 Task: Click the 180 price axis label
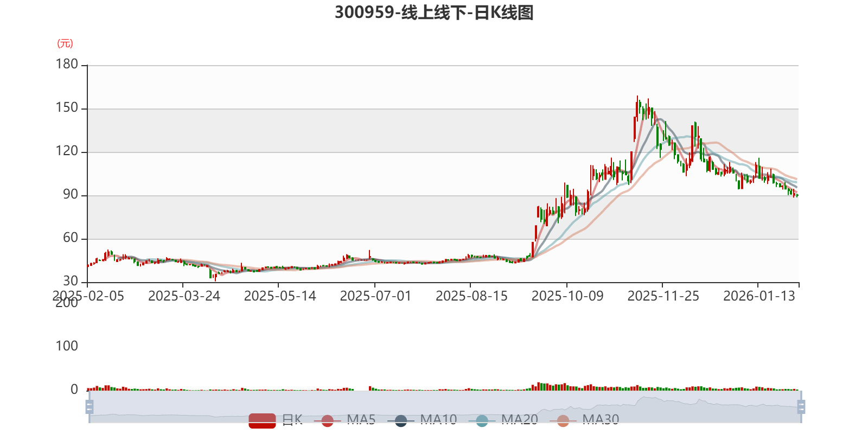click(x=67, y=65)
